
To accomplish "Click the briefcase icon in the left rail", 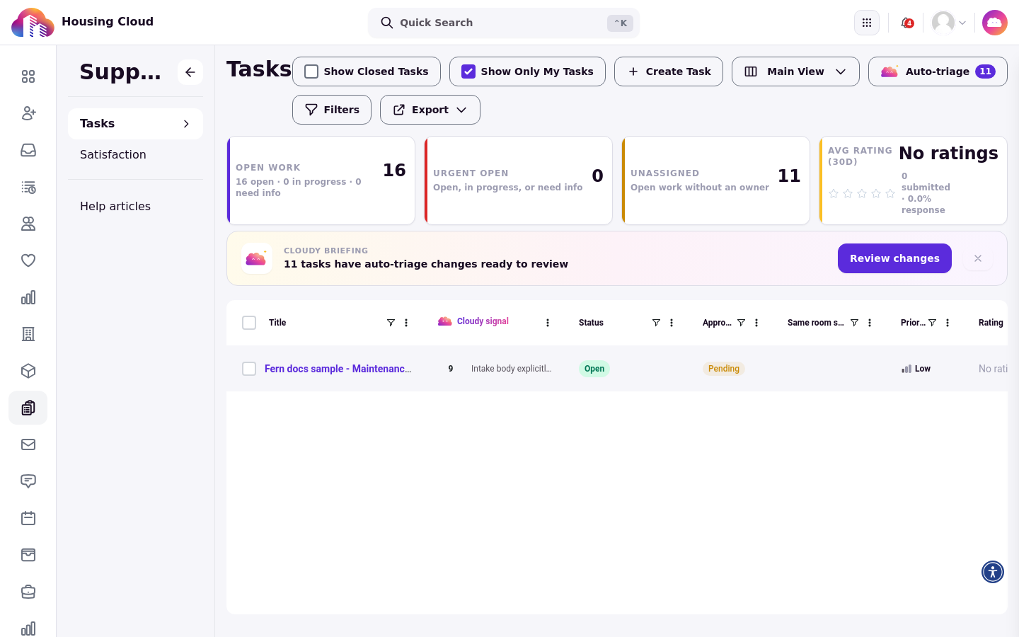I will [x=28, y=592].
